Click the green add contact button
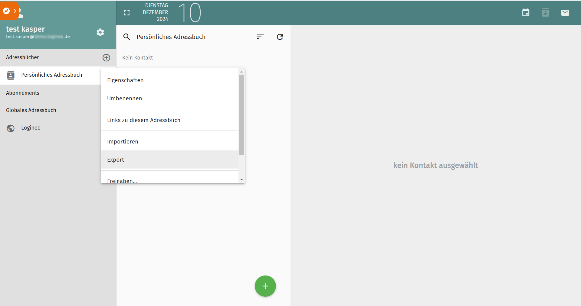 coord(265,286)
